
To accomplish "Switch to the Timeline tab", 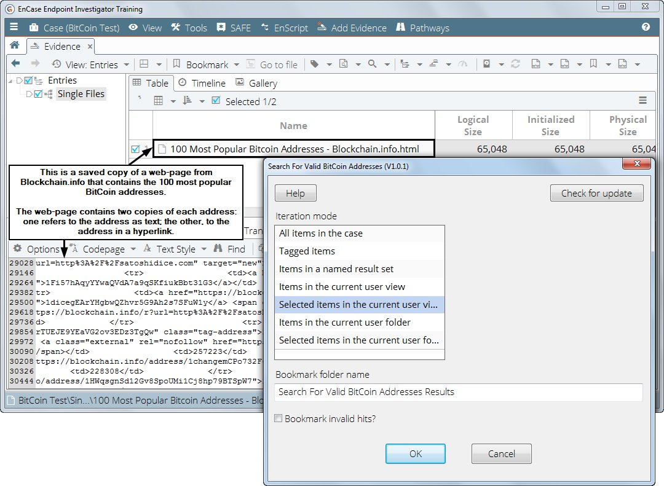I will [202, 83].
